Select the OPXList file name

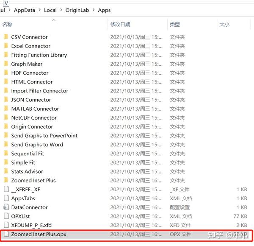pyautogui.click(x=20, y=216)
